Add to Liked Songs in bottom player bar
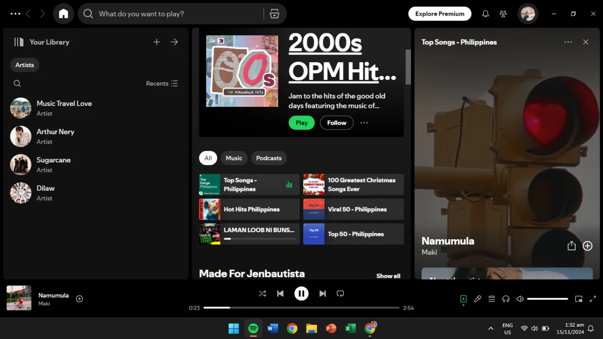 coord(80,299)
